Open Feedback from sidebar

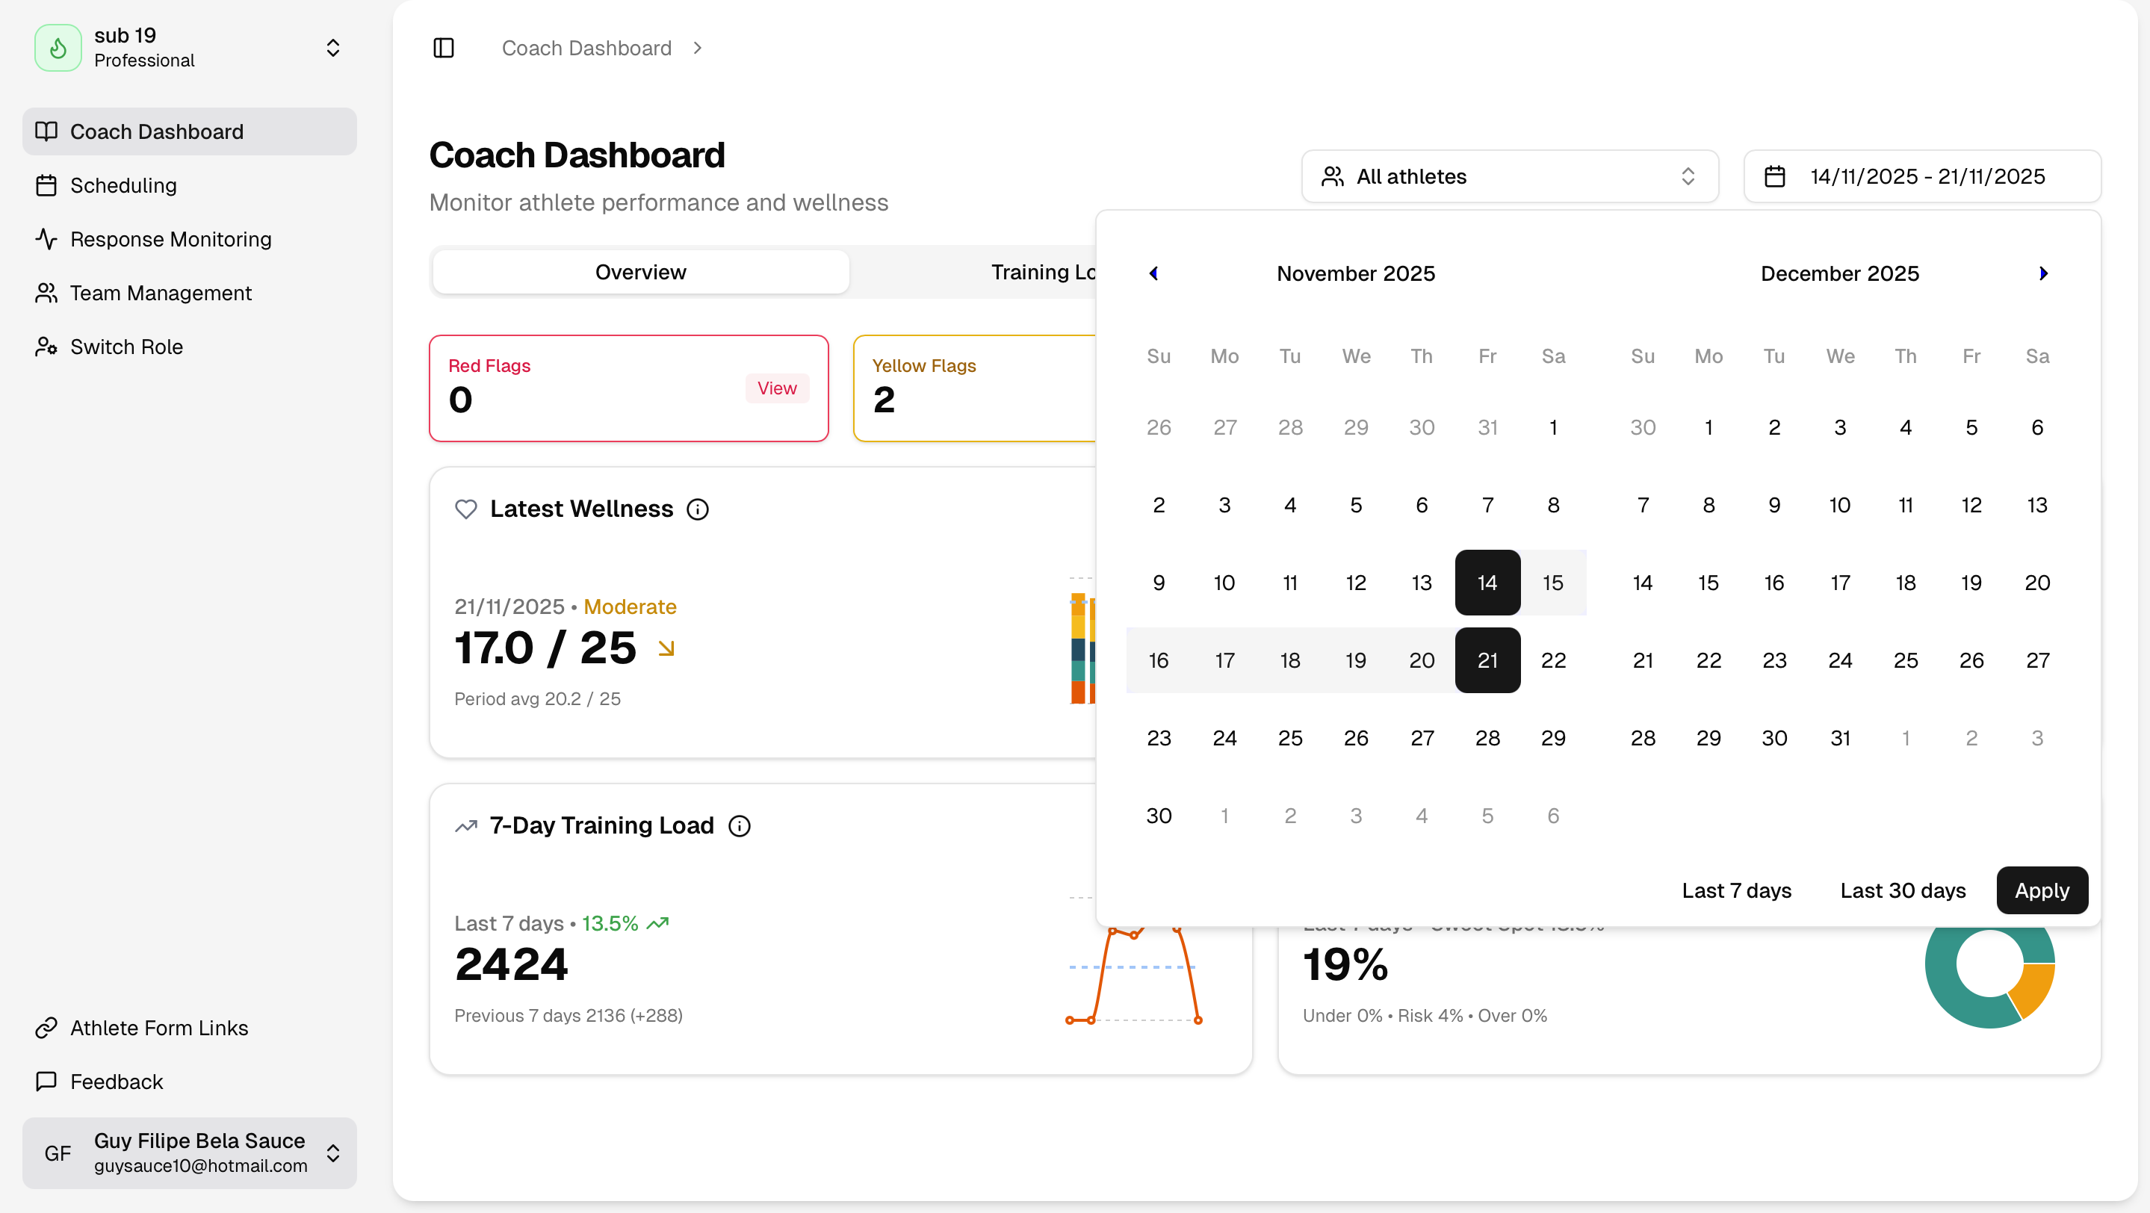pos(116,1082)
